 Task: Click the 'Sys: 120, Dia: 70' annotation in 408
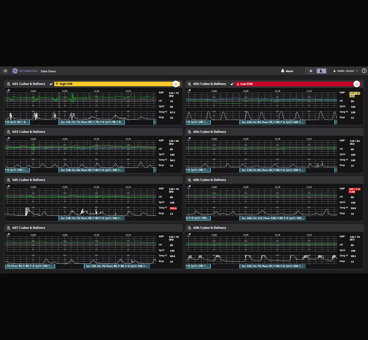[272, 266]
